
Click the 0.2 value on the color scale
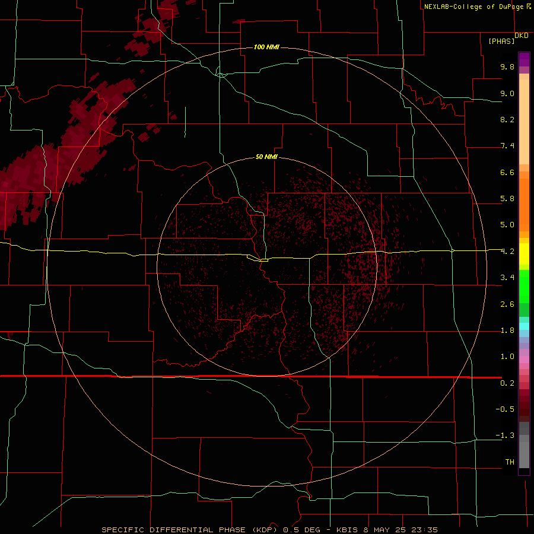pos(507,383)
